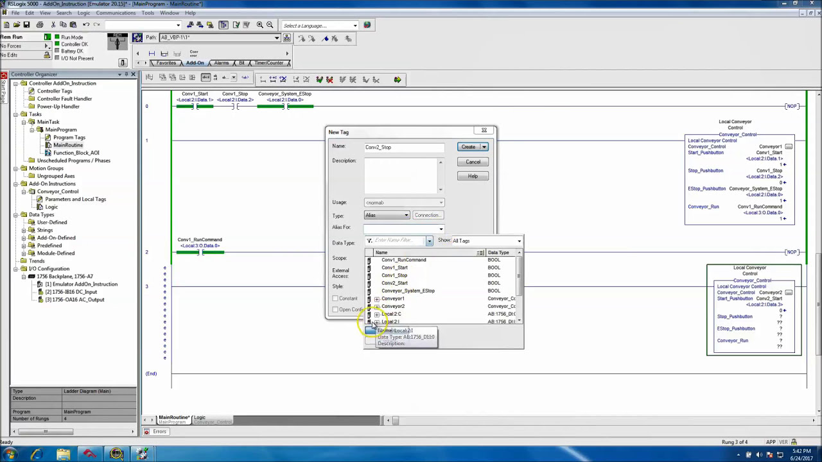822x462 pixels.
Task: Click the Find Previous binoculars icon
Action: coord(190,24)
